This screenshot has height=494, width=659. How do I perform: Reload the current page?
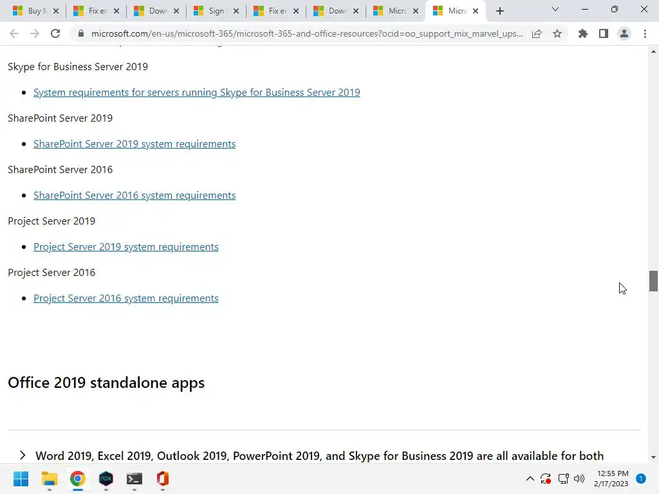point(55,33)
